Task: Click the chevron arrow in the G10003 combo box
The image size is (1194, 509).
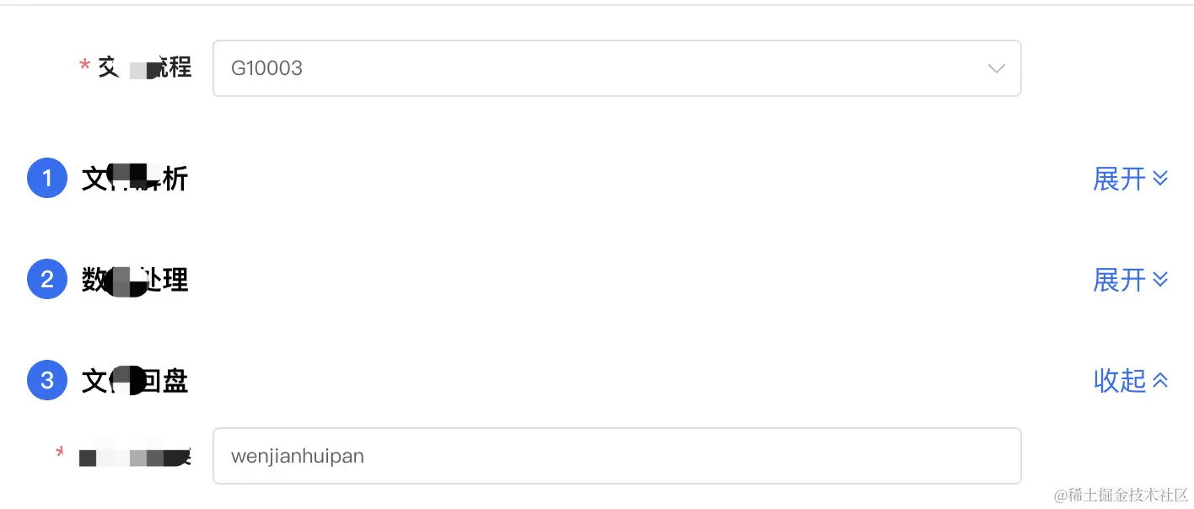Action: [x=997, y=68]
